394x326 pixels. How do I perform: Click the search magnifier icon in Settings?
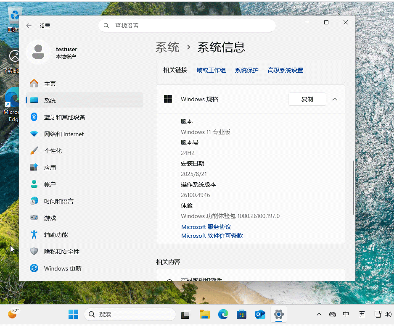[106, 26]
